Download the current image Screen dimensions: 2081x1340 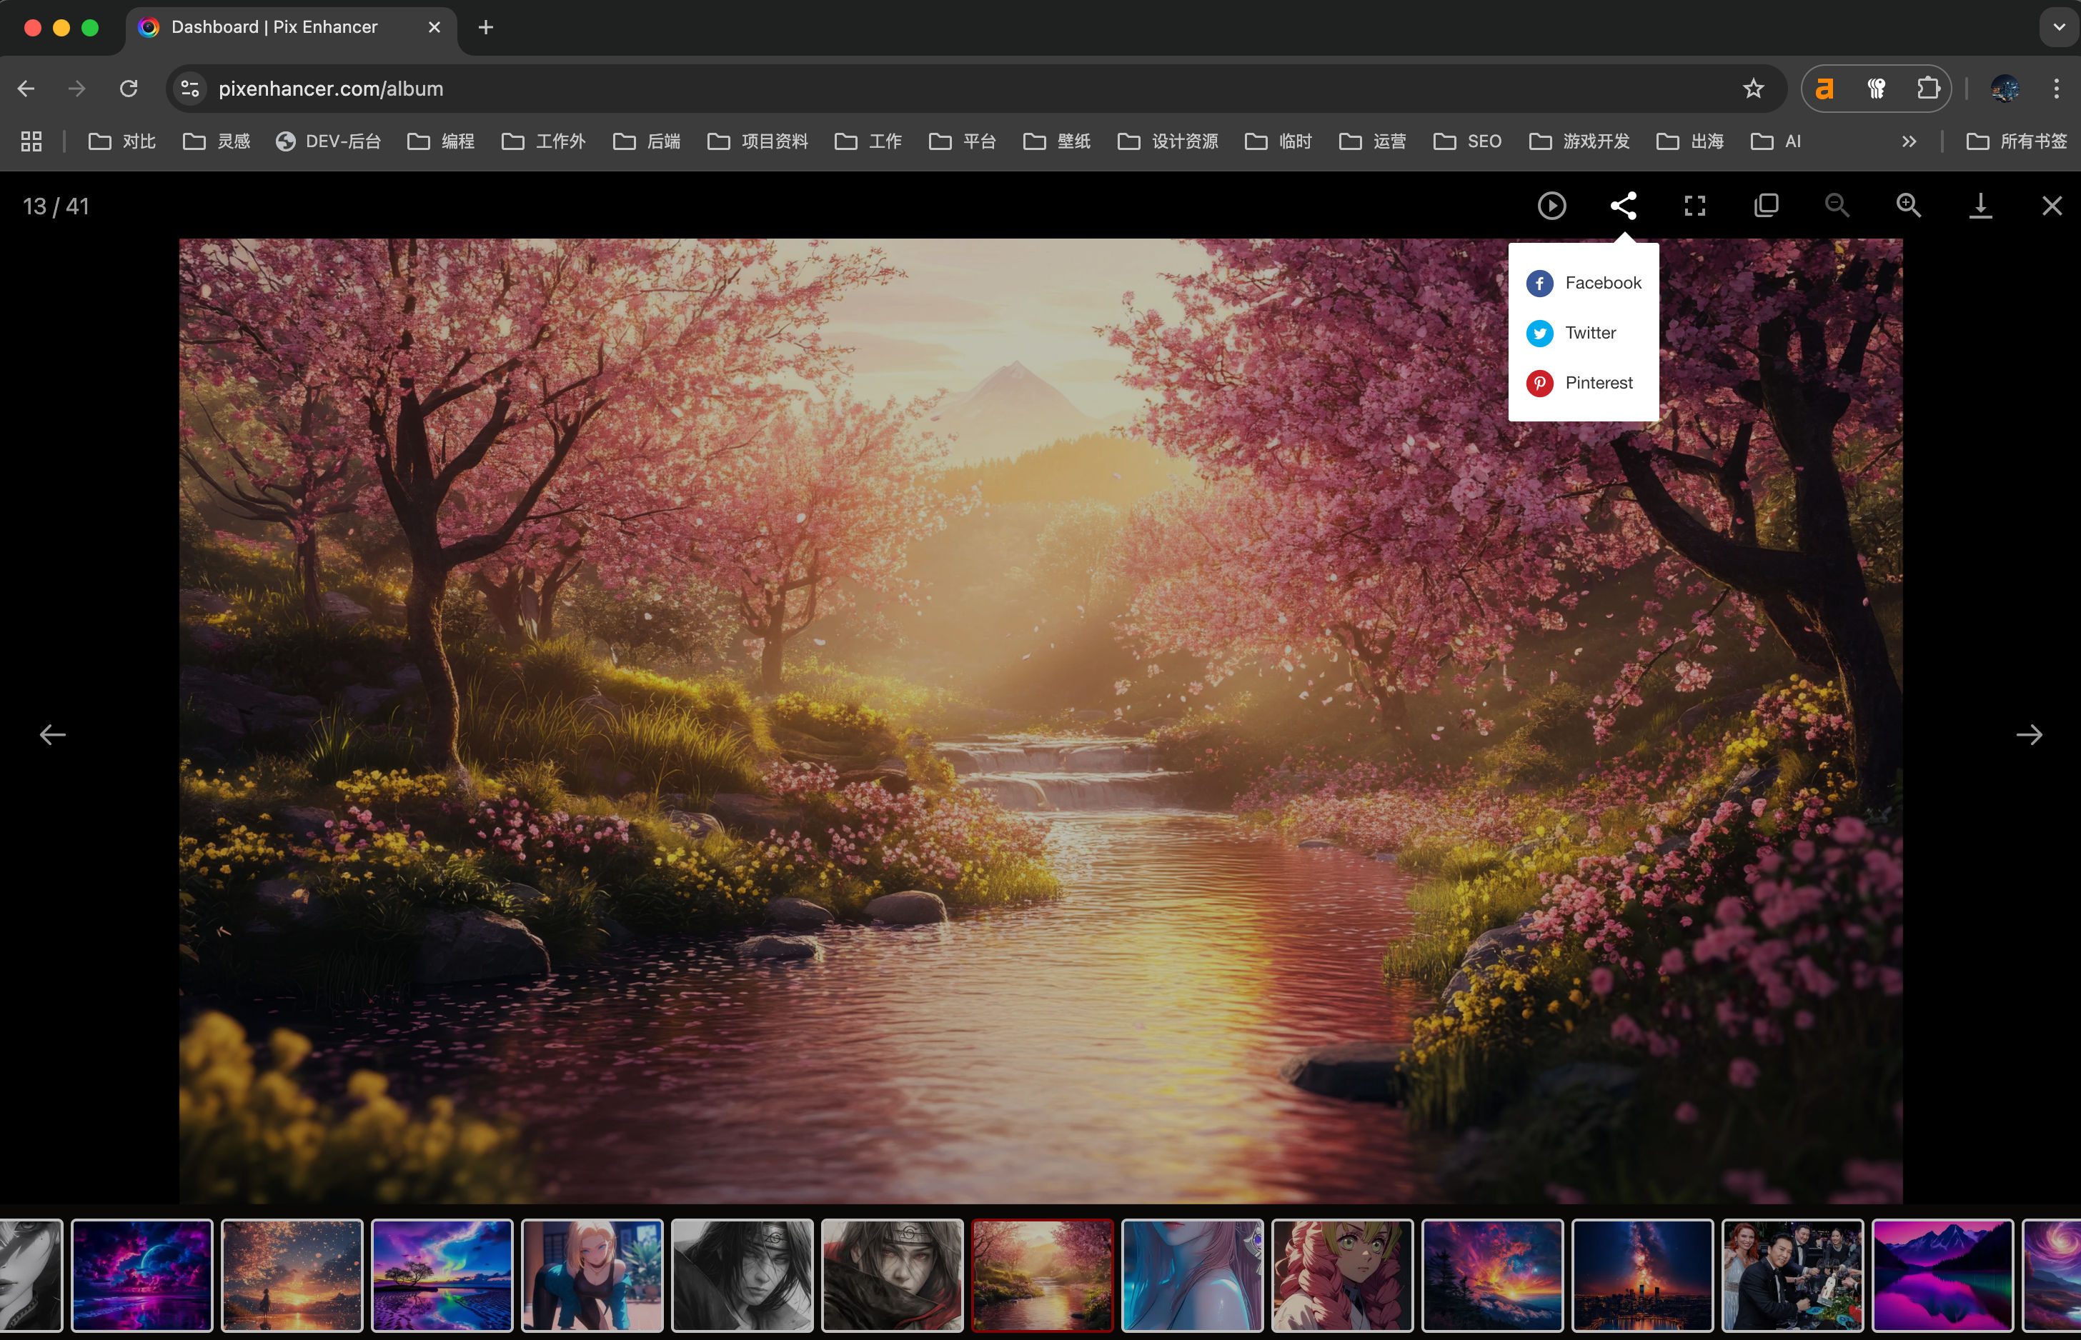(1980, 206)
